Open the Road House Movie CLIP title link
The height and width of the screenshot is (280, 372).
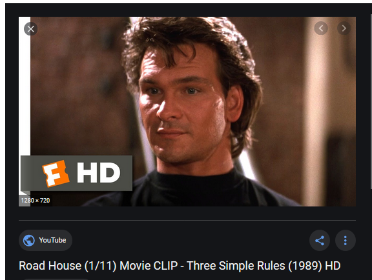[180, 266]
